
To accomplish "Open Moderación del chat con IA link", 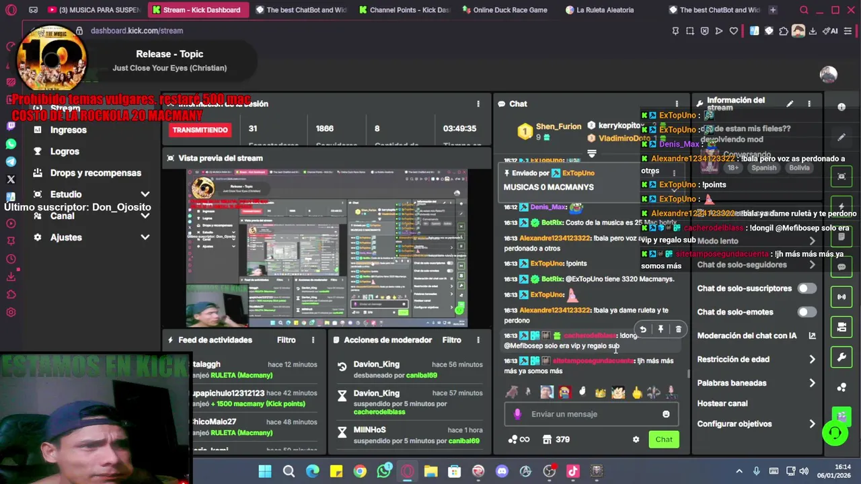I will point(757,335).
